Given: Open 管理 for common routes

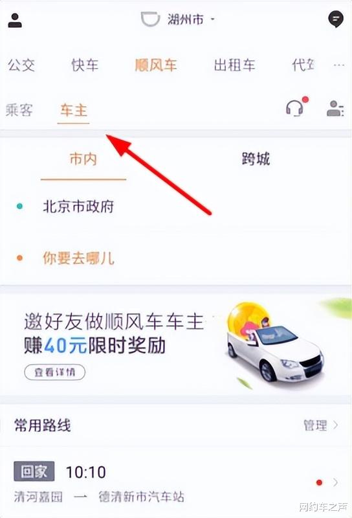Looking at the screenshot, I should pyautogui.click(x=321, y=425).
